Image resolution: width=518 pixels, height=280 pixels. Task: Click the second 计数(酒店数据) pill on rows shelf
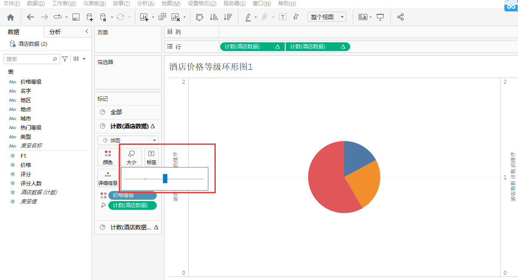tap(318, 47)
